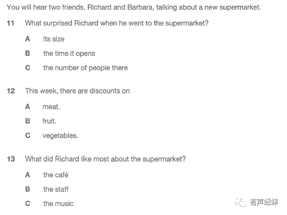Click the Chinese watermark text beside WeChat logo
This screenshot has width=287, height=215.
click(x=264, y=202)
